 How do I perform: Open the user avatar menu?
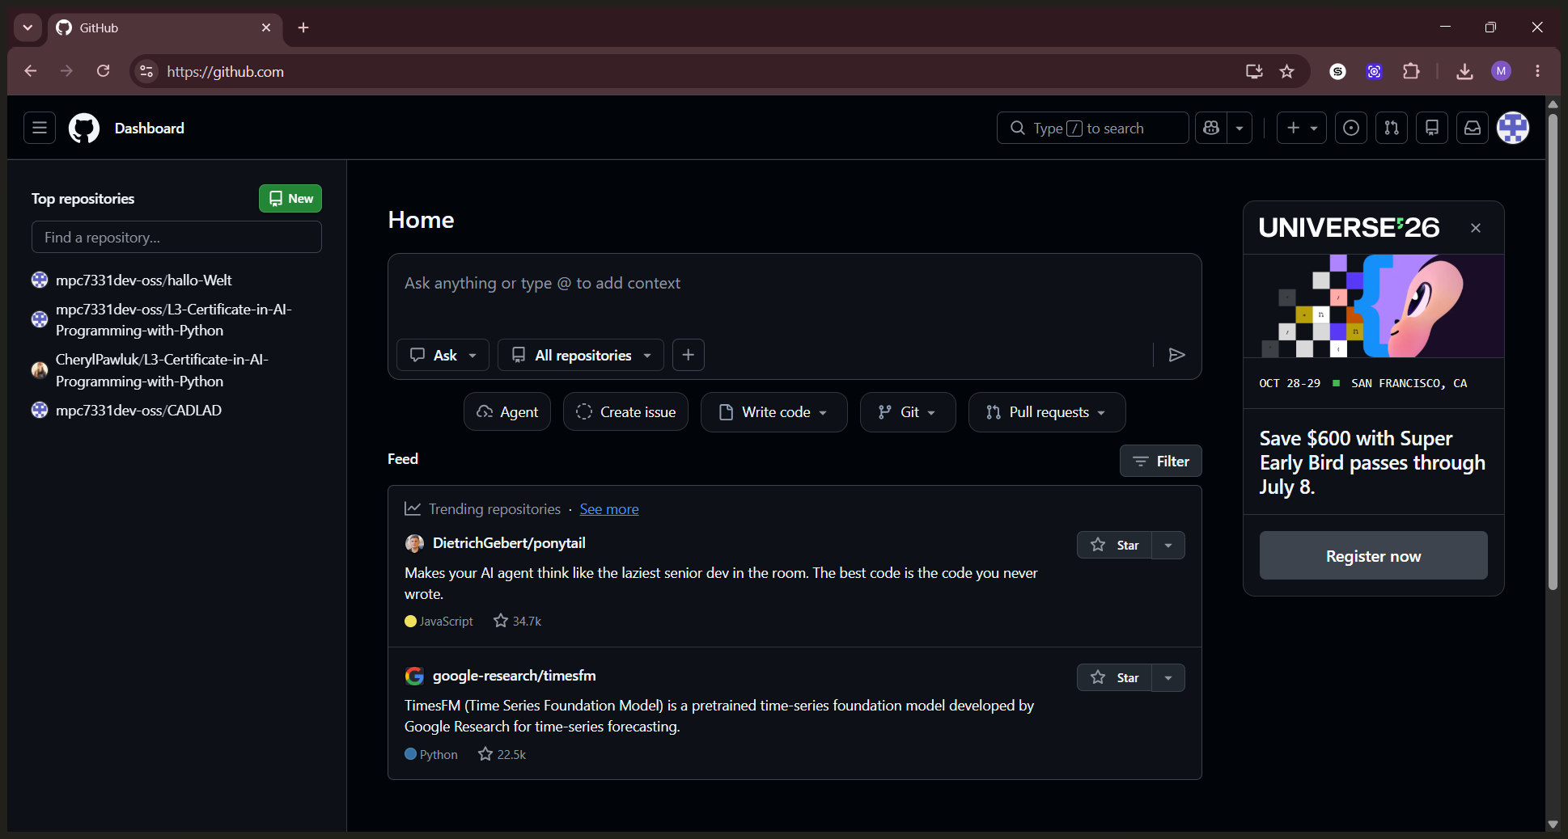tap(1513, 128)
